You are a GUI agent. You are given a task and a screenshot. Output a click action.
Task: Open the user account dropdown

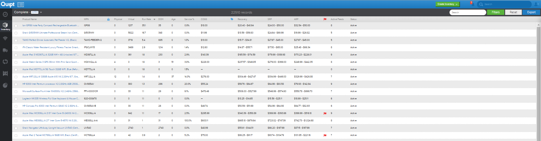click(536, 4)
